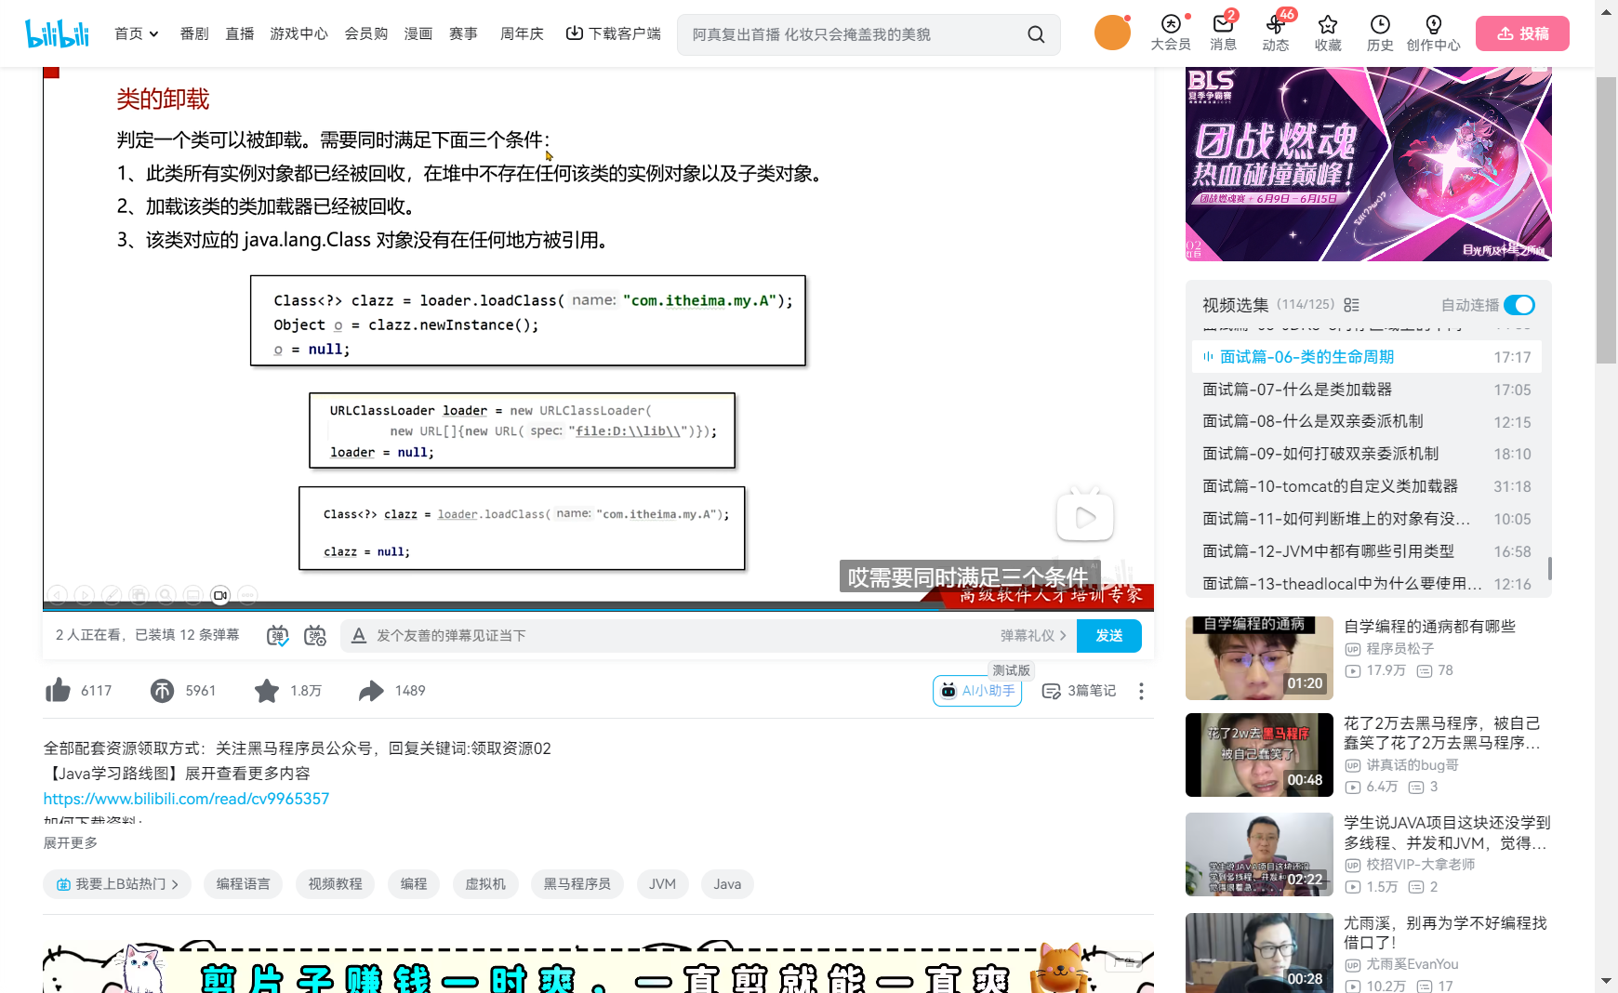Expand description with 展开更多
This screenshot has height=993, width=1618.
coord(71,843)
